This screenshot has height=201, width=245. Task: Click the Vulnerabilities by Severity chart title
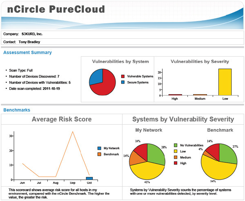click(x=200, y=62)
